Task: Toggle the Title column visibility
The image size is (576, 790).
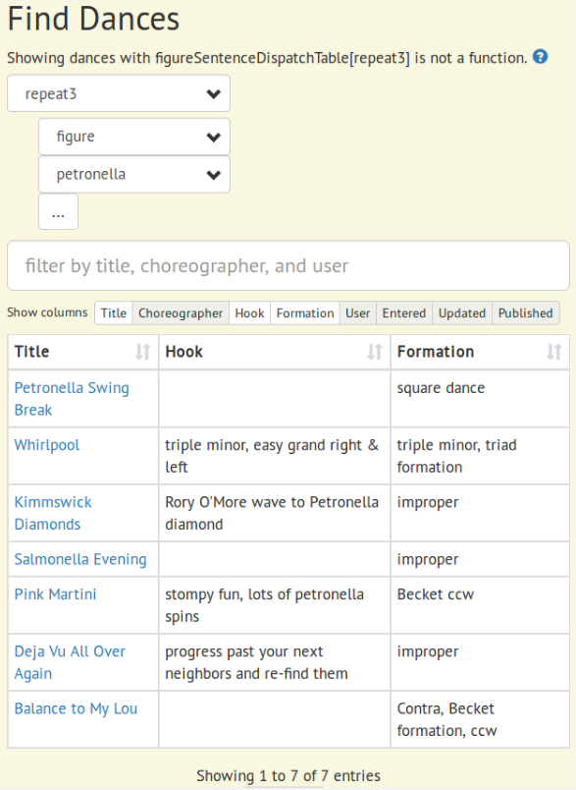Action: pos(114,312)
